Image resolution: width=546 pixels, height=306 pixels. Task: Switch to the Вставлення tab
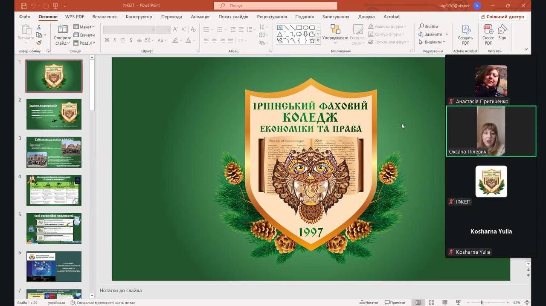(x=105, y=17)
